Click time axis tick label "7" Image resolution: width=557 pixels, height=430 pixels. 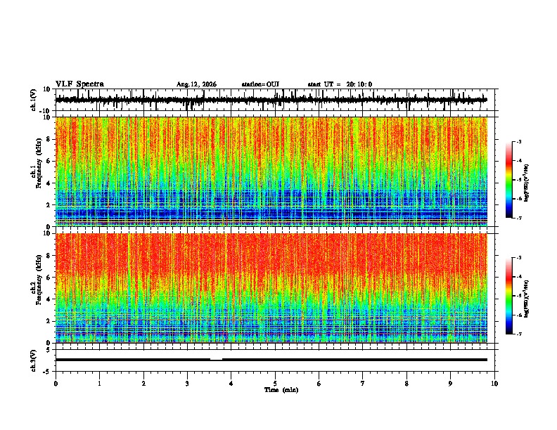[x=363, y=384]
